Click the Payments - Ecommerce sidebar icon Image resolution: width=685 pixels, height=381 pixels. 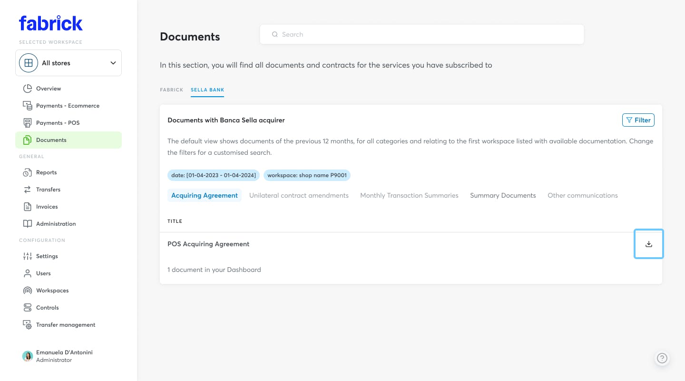pos(28,106)
